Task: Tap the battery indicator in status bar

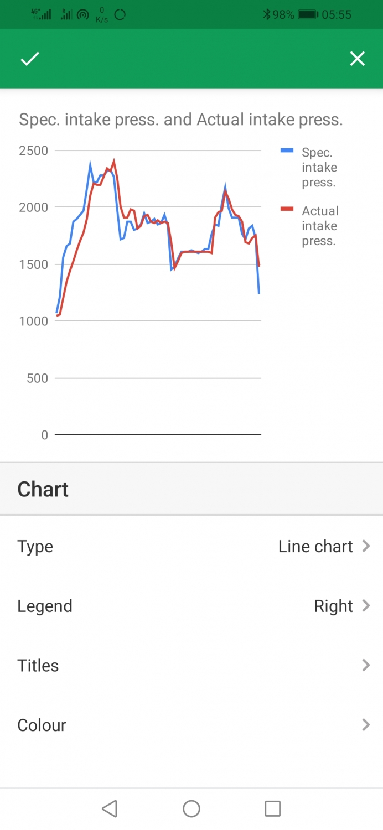Action: [308, 14]
